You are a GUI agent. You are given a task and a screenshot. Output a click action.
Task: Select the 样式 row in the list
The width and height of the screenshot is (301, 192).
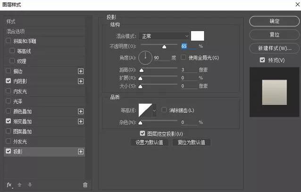tap(44, 22)
